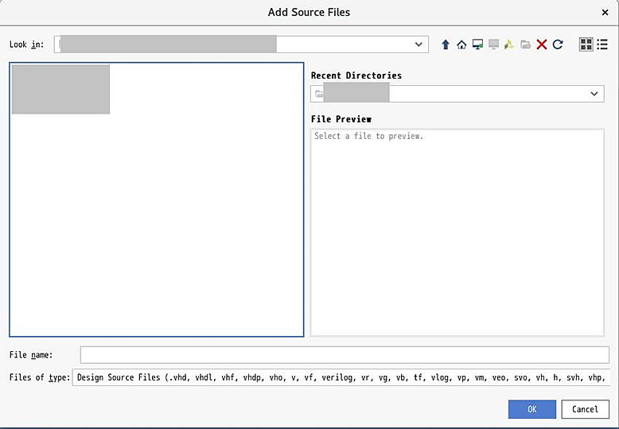The width and height of the screenshot is (619, 429).
Task: Close the Add Source Files dialog
Action: pos(605,13)
